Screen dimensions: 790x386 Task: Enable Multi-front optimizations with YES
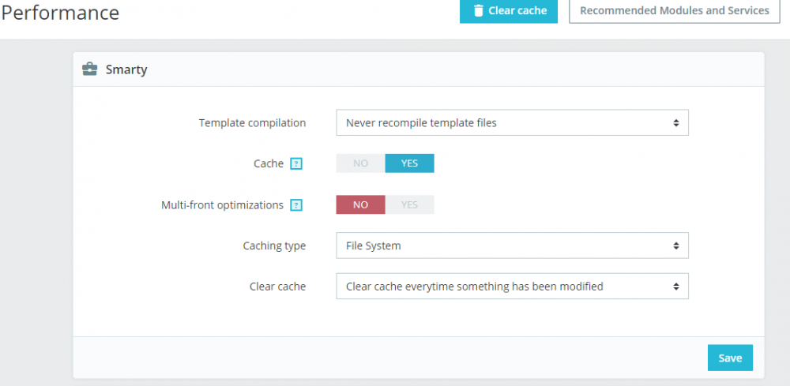[x=409, y=204]
